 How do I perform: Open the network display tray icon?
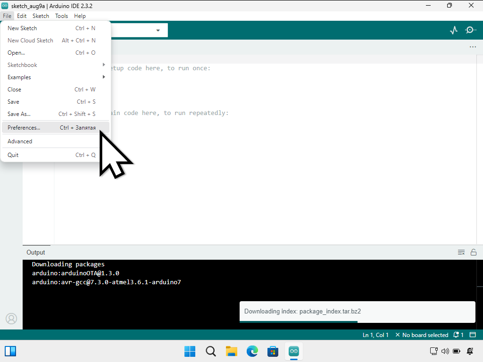click(x=434, y=351)
